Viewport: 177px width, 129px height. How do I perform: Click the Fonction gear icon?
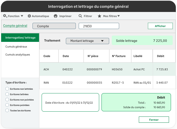click(x=5, y=16)
